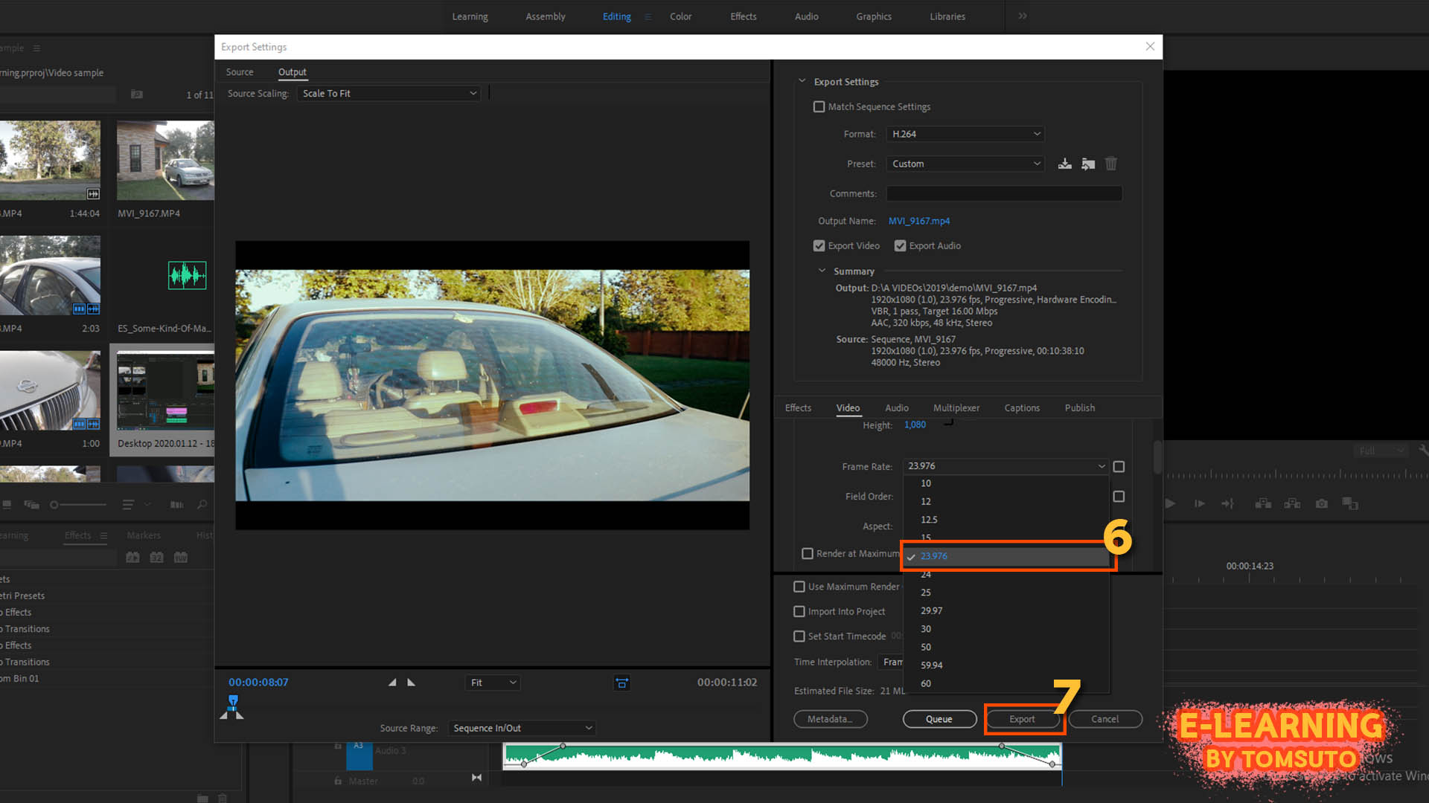Collapse the Frame Rate dropdown field
The image size is (1429, 803).
[x=1006, y=467]
